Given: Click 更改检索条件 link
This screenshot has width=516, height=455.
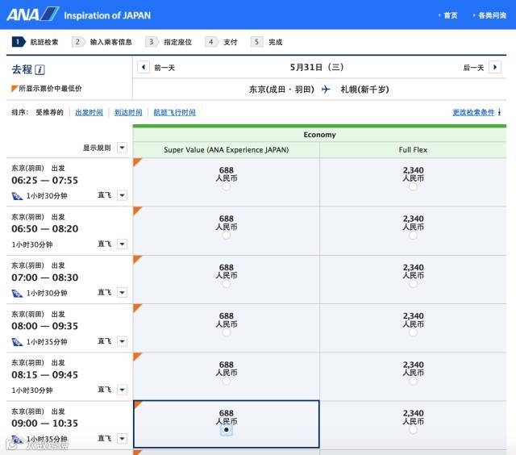Looking at the screenshot, I should [x=473, y=112].
